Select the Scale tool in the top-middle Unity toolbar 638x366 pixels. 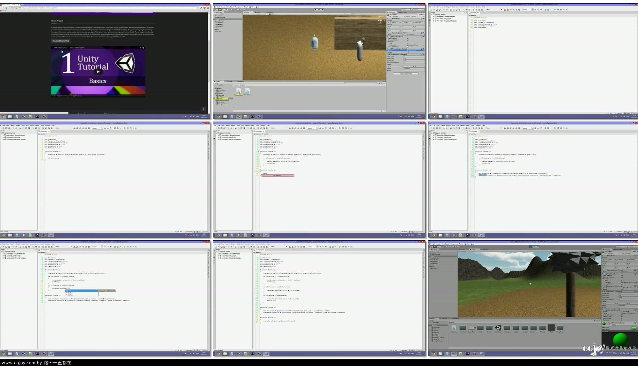click(227, 10)
